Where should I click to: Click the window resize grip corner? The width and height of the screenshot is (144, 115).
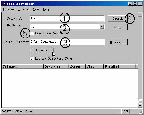pyautogui.click(x=141, y=112)
